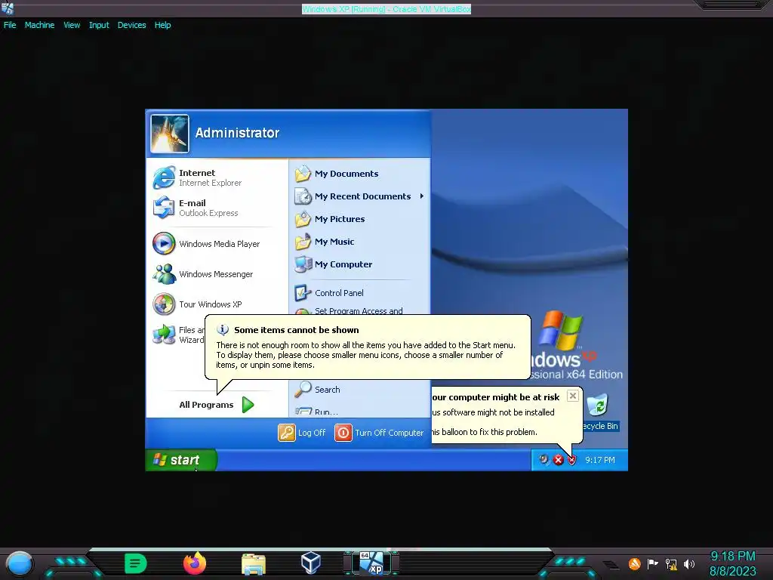Close the security risk balloon
773x580 pixels.
tap(572, 396)
